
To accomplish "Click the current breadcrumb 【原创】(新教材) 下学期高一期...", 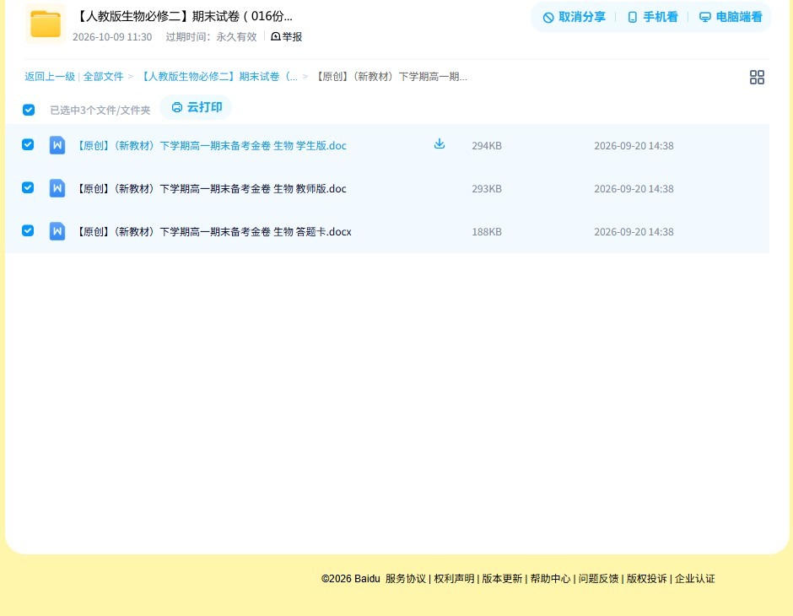I will click(x=391, y=77).
